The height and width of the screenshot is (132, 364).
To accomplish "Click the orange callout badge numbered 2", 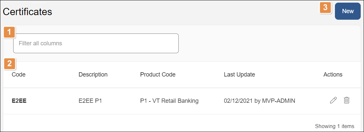I will pyautogui.click(x=10, y=63).
